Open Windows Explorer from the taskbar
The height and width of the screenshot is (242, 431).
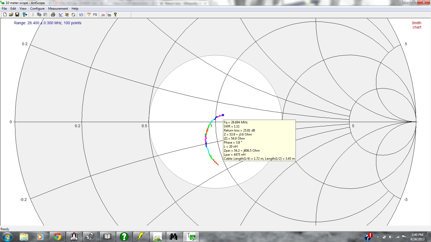[x=24, y=237]
